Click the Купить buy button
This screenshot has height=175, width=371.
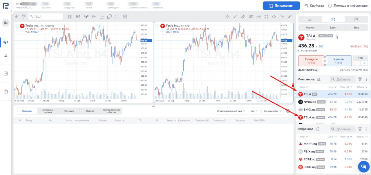pyautogui.click(x=339, y=60)
